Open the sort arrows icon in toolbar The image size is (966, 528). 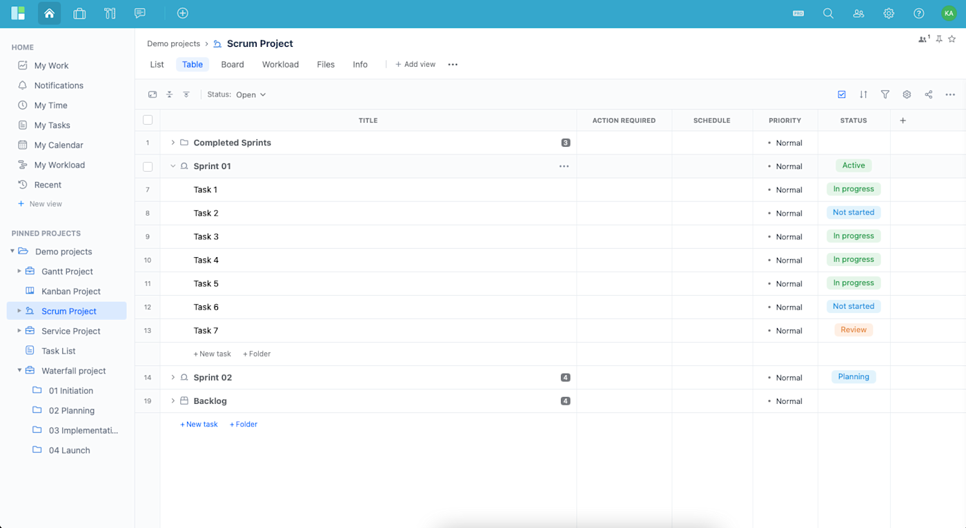tap(863, 94)
